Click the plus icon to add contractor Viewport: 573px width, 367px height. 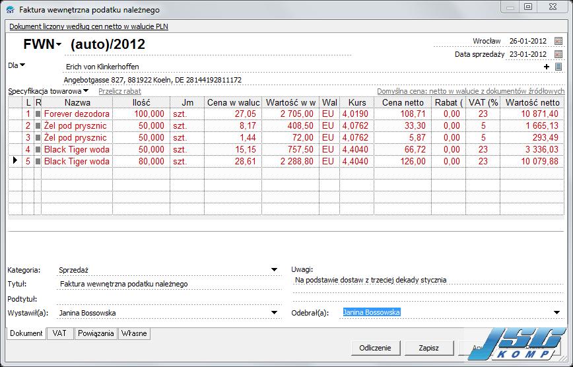[x=547, y=67]
